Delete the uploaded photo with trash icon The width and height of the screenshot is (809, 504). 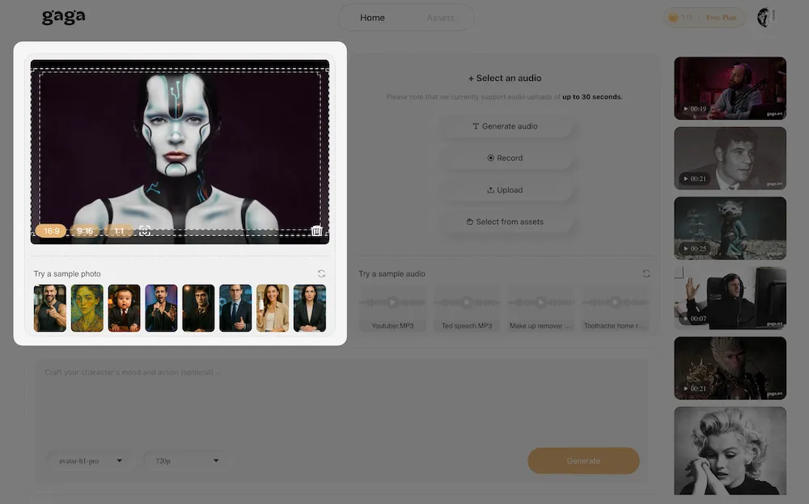[316, 231]
